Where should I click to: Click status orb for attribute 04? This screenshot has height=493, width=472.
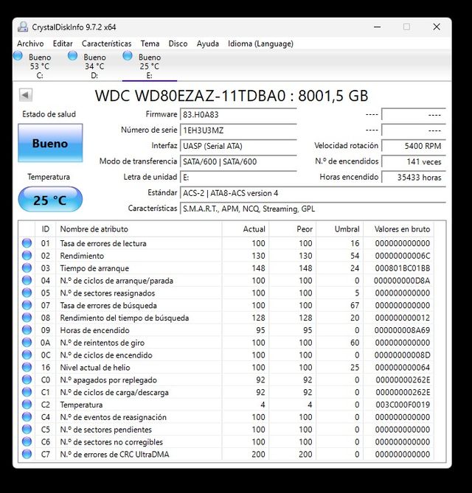coord(27,280)
